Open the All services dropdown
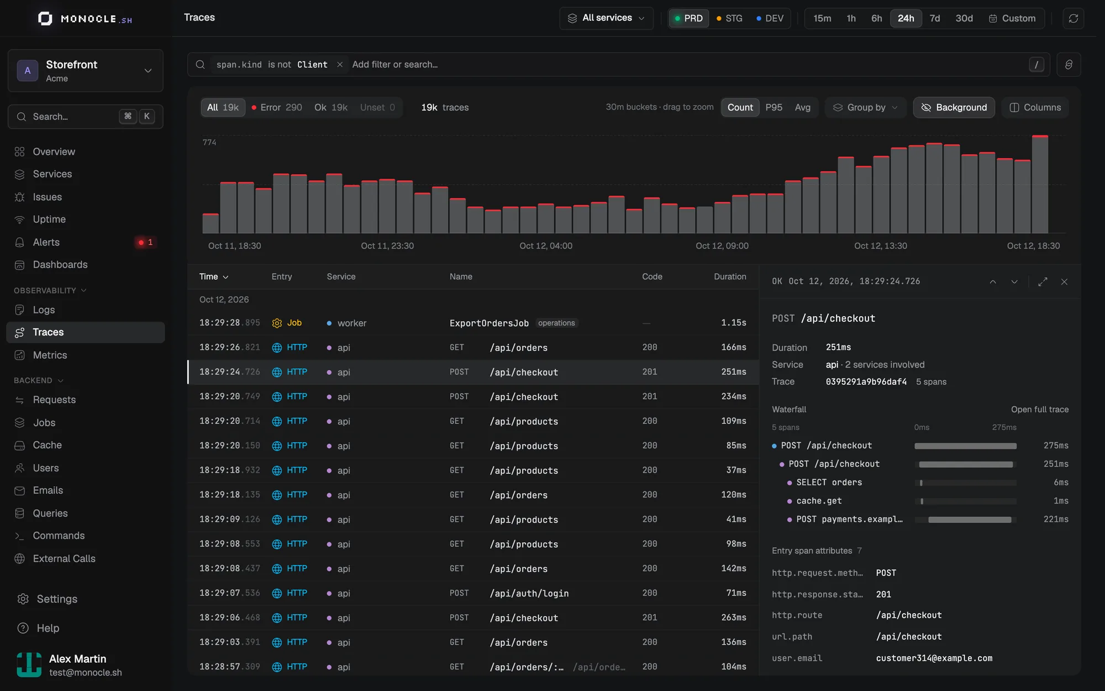This screenshot has width=1105, height=691. click(x=606, y=18)
